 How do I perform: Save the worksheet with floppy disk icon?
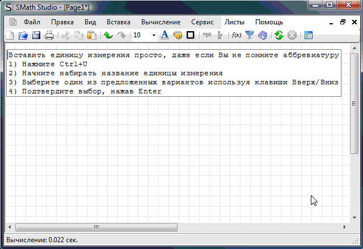[x=36, y=35]
